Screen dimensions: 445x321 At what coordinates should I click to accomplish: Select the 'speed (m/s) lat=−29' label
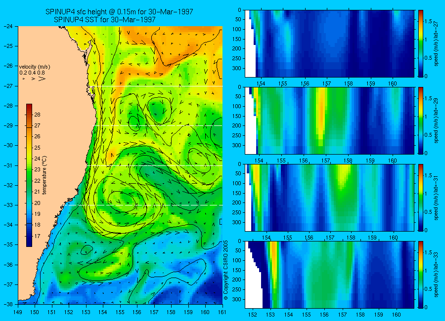tap(436, 121)
